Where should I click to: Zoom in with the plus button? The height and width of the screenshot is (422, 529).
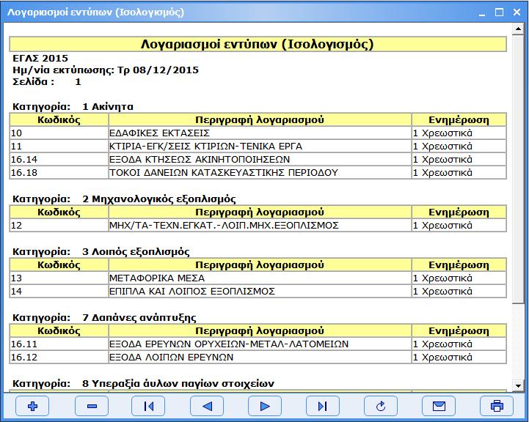pyautogui.click(x=32, y=406)
